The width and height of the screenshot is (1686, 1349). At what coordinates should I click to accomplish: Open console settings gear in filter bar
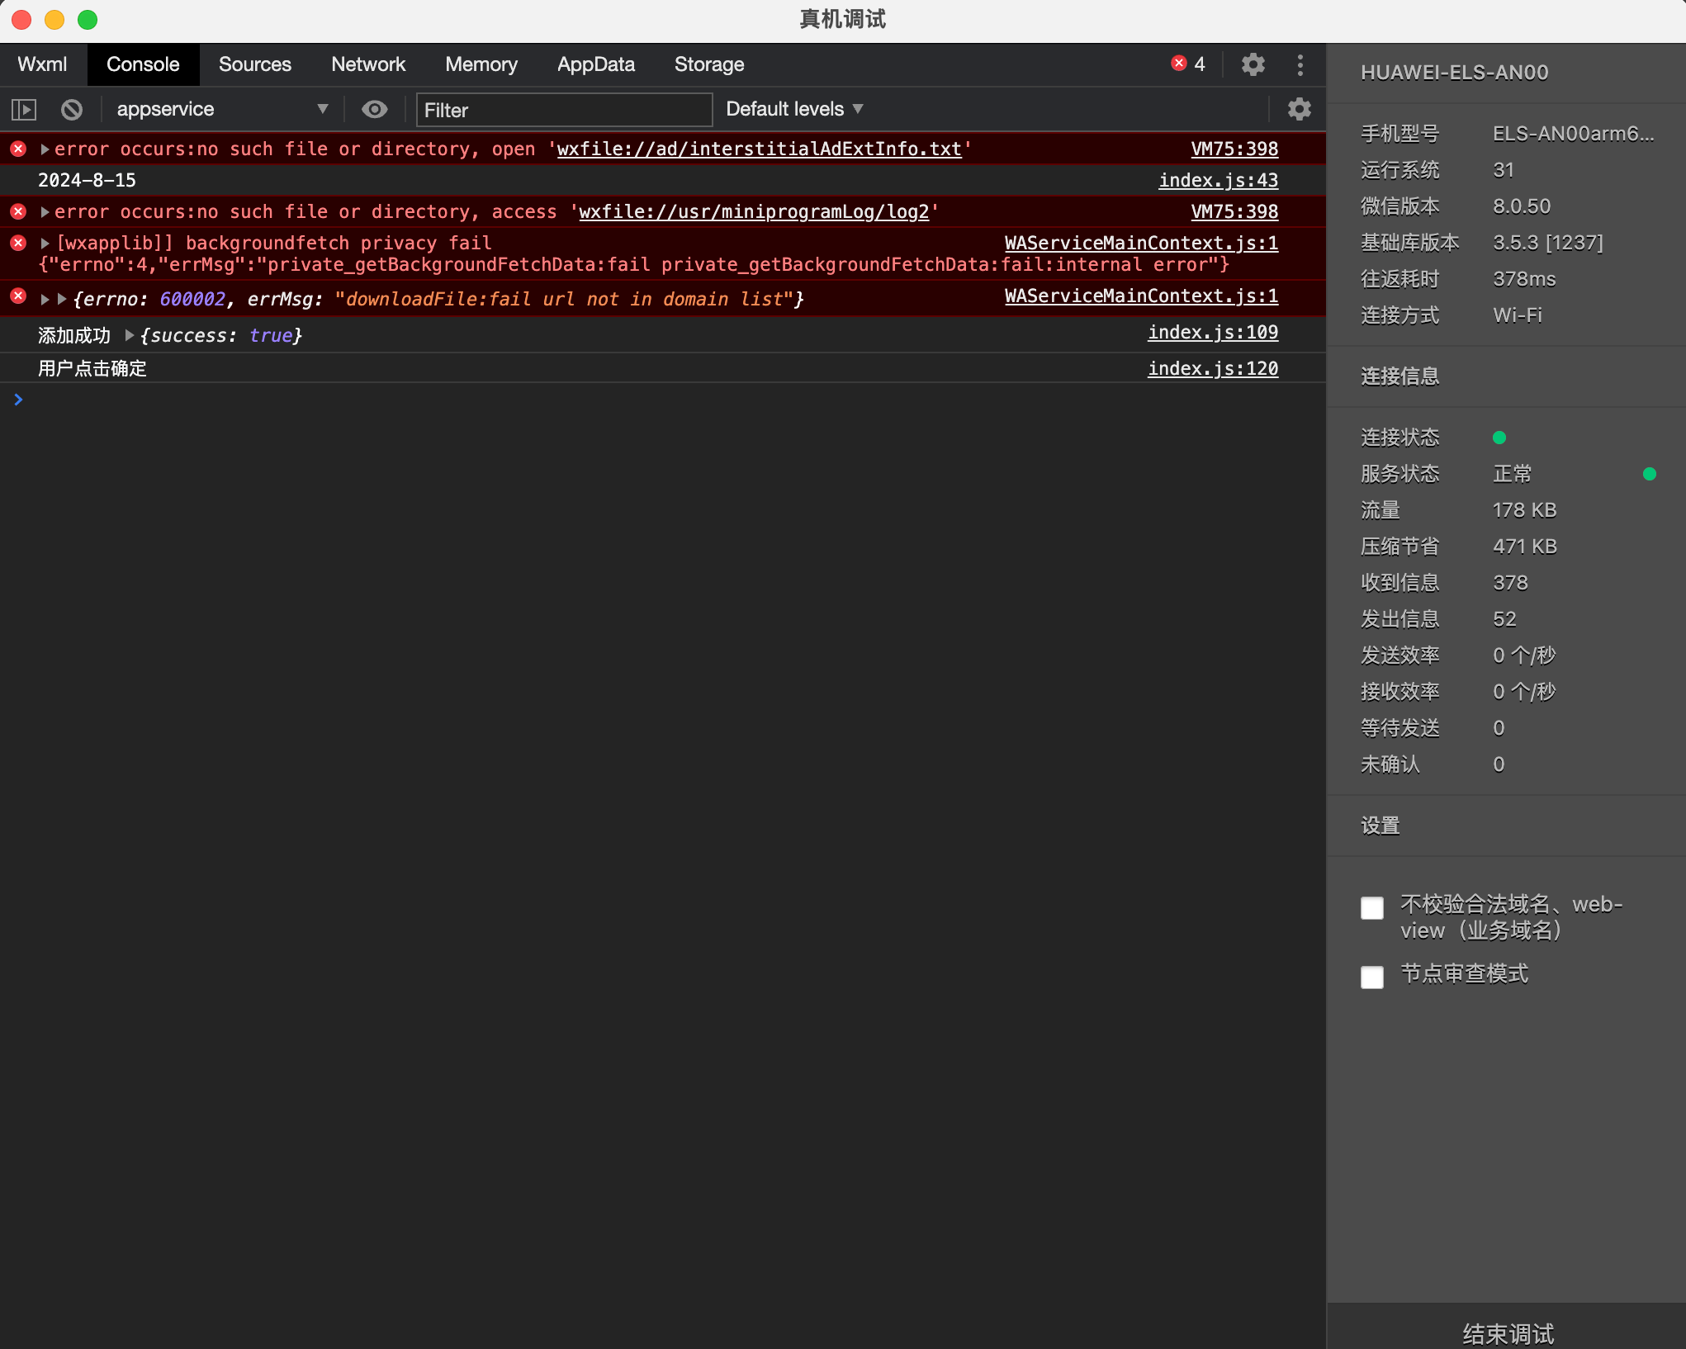(x=1299, y=109)
